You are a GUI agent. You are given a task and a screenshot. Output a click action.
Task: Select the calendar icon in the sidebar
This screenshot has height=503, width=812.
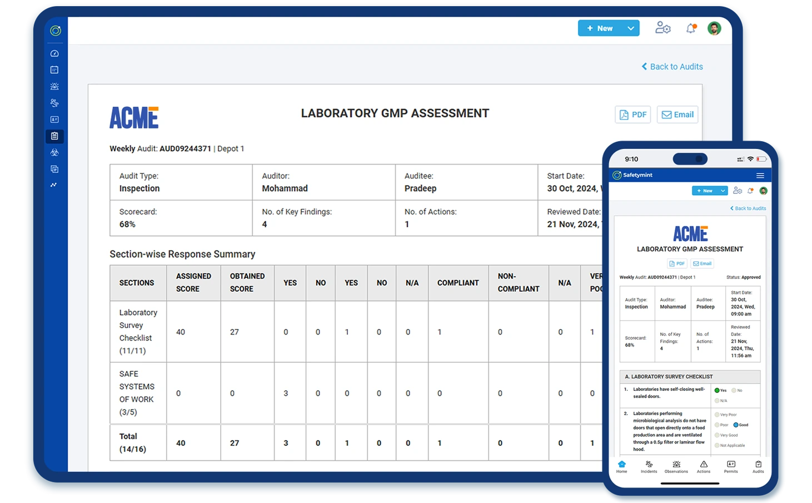[54, 69]
